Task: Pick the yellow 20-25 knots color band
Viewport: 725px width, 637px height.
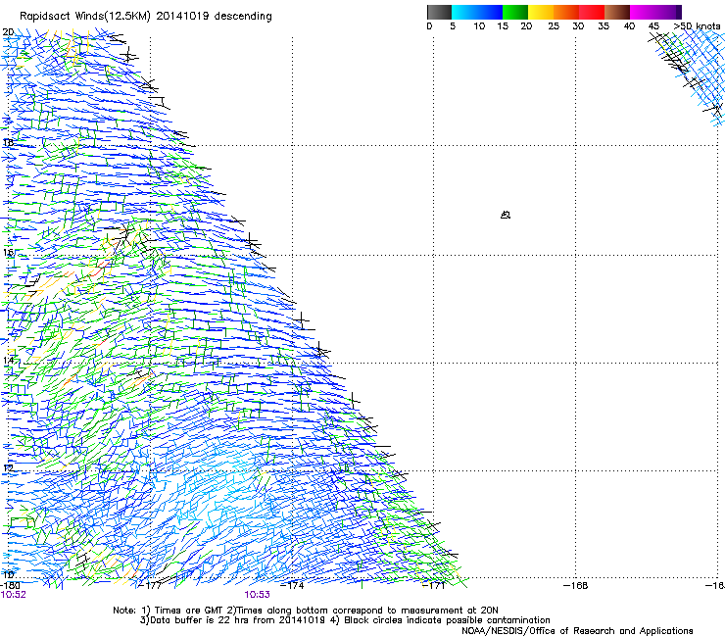Action: [541, 12]
